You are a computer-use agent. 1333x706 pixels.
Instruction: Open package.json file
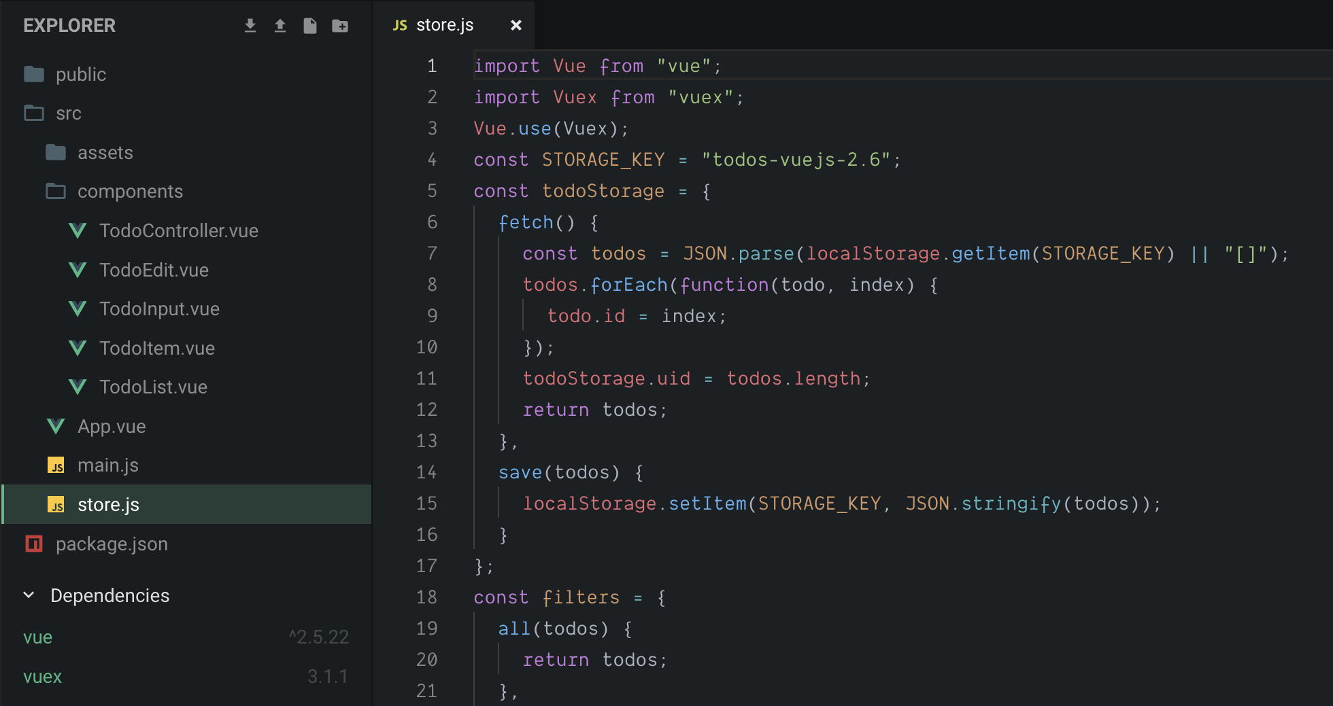tap(112, 544)
